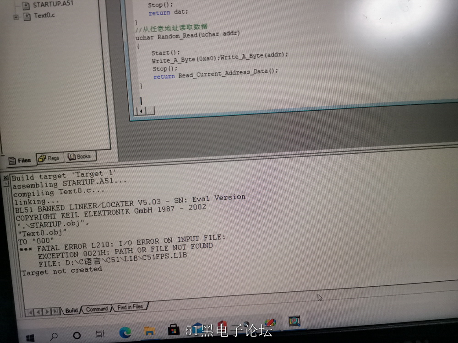Click the STARTUP.A51 file icon
Screen dimensions: 458x343
26,5
